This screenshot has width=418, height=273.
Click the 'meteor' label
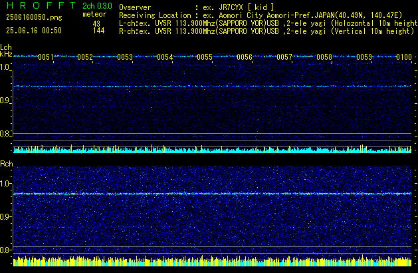pyautogui.click(x=94, y=14)
